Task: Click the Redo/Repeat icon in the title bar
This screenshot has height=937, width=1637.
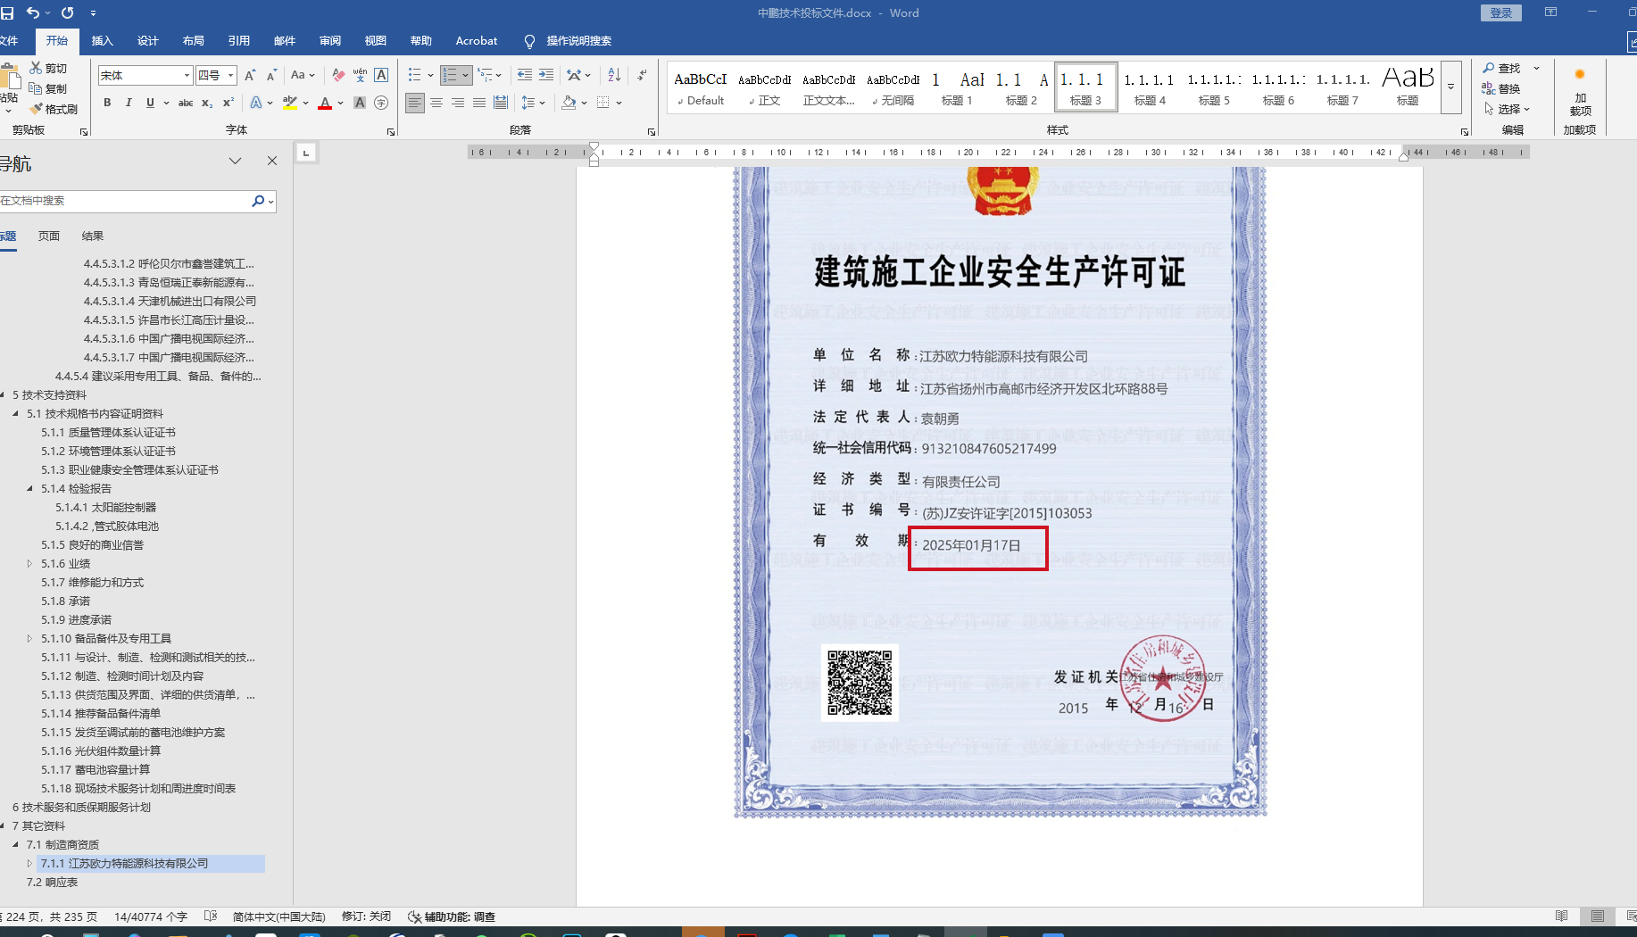Action: (67, 12)
